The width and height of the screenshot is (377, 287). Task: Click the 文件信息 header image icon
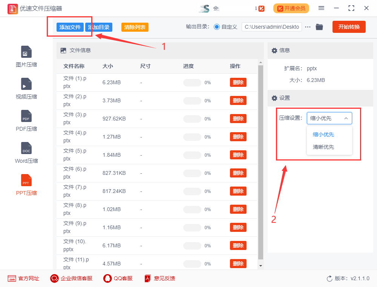(63, 51)
